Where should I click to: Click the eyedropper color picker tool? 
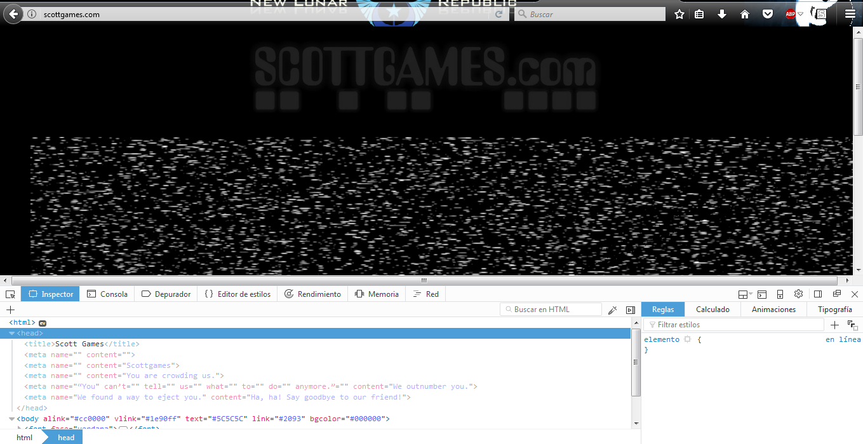click(x=612, y=310)
